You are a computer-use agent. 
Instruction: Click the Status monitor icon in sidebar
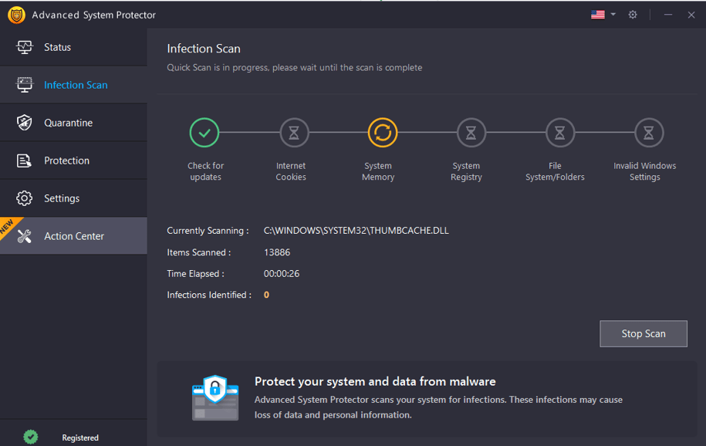(x=25, y=47)
